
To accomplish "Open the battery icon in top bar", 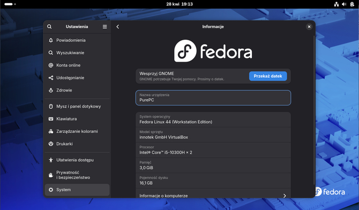I will [x=352, y=4].
